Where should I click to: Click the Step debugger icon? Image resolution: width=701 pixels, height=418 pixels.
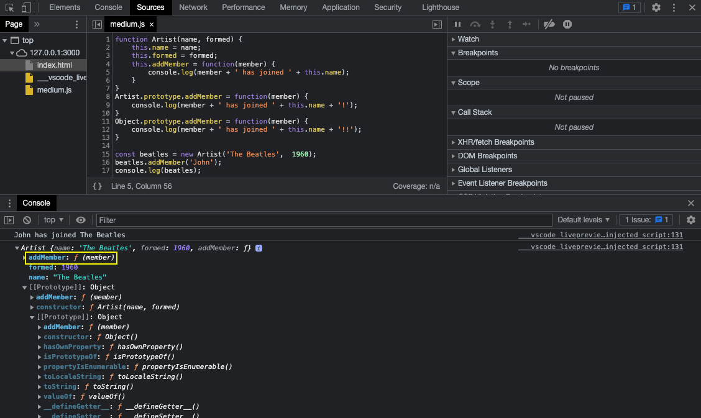[526, 24]
